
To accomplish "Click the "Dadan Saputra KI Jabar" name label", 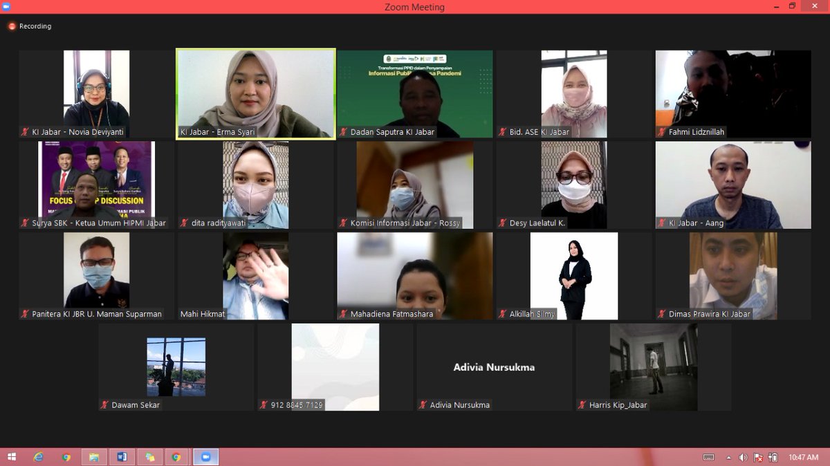I will tap(392, 132).
